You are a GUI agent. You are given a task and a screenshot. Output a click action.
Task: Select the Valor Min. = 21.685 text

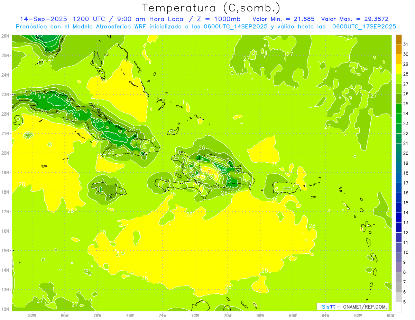(283, 19)
